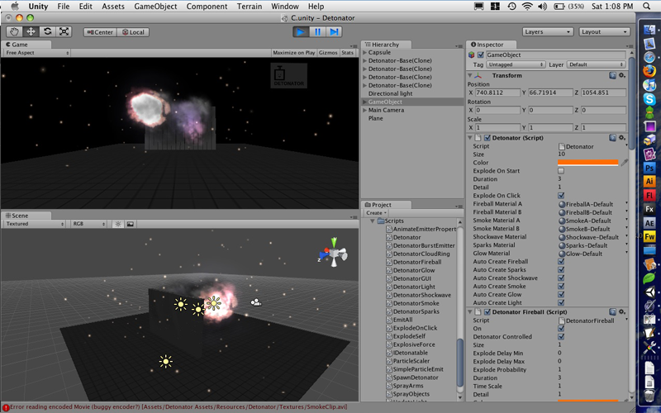Click the Step frame button

[334, 31]
